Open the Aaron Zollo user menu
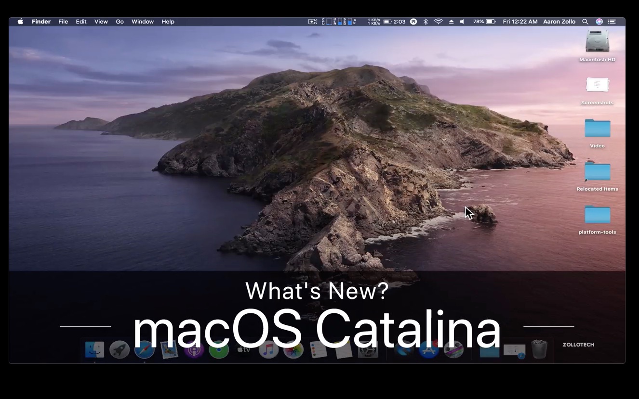 coord(559,22)
